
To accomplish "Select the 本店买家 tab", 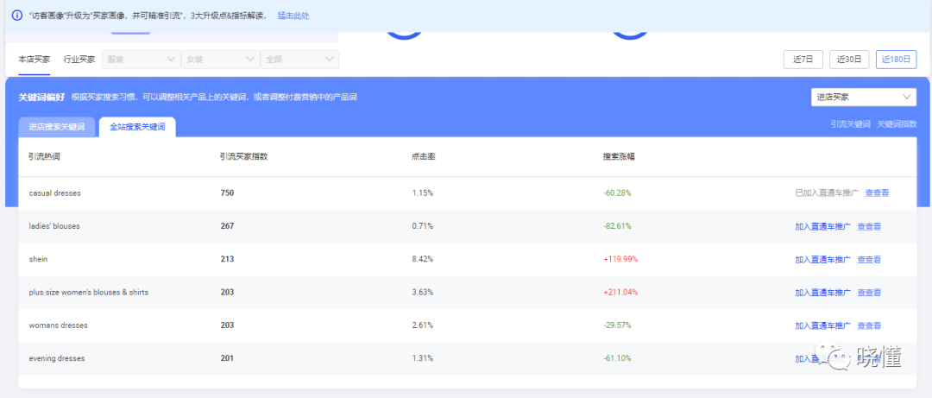I will coord(35,60).
